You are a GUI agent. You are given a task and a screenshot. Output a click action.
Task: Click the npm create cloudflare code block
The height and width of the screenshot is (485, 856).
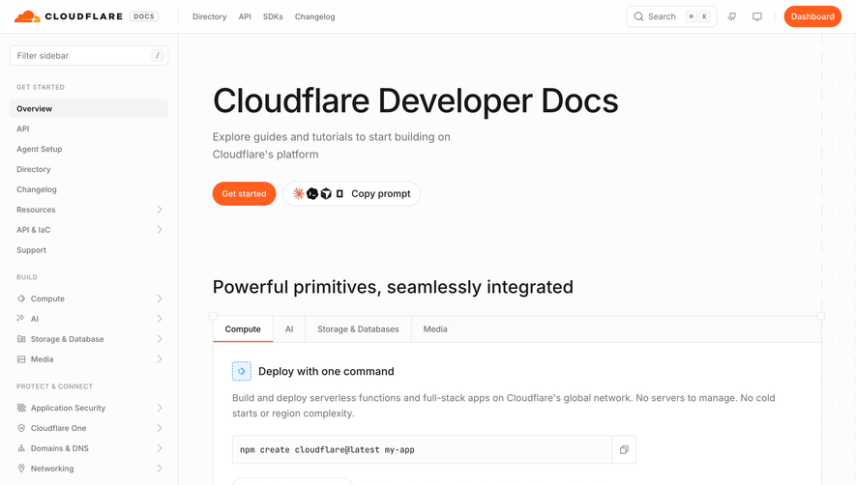click(422, 449)
